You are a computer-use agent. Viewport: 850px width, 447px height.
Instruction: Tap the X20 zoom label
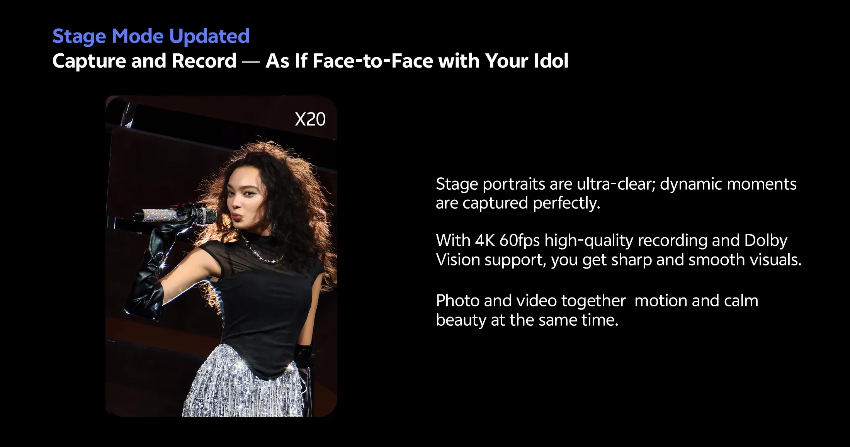click(x=310, y=119)
